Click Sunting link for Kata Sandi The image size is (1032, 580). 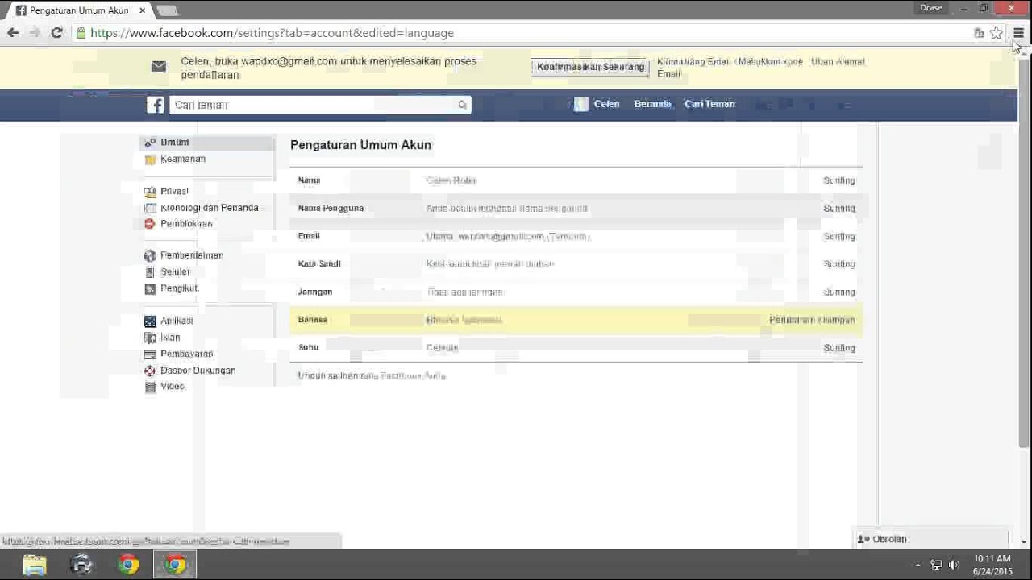tap(838, 264)
